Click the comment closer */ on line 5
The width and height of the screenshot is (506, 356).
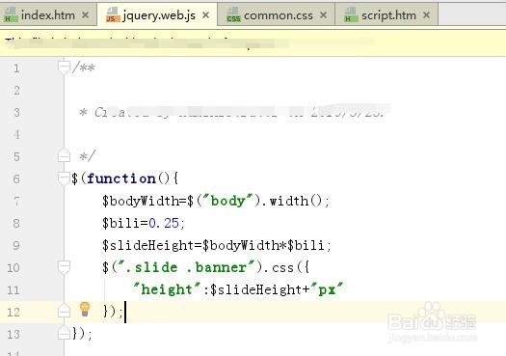pyautogui.click(x=87, y=156)
